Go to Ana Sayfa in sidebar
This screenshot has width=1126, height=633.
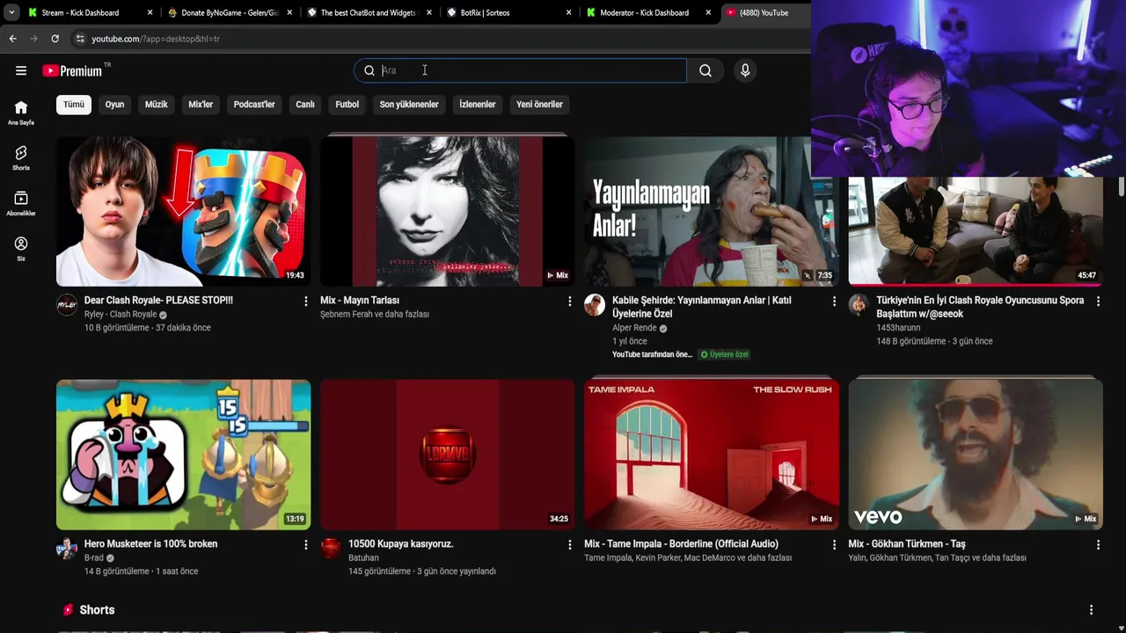(x=21, y=113)
